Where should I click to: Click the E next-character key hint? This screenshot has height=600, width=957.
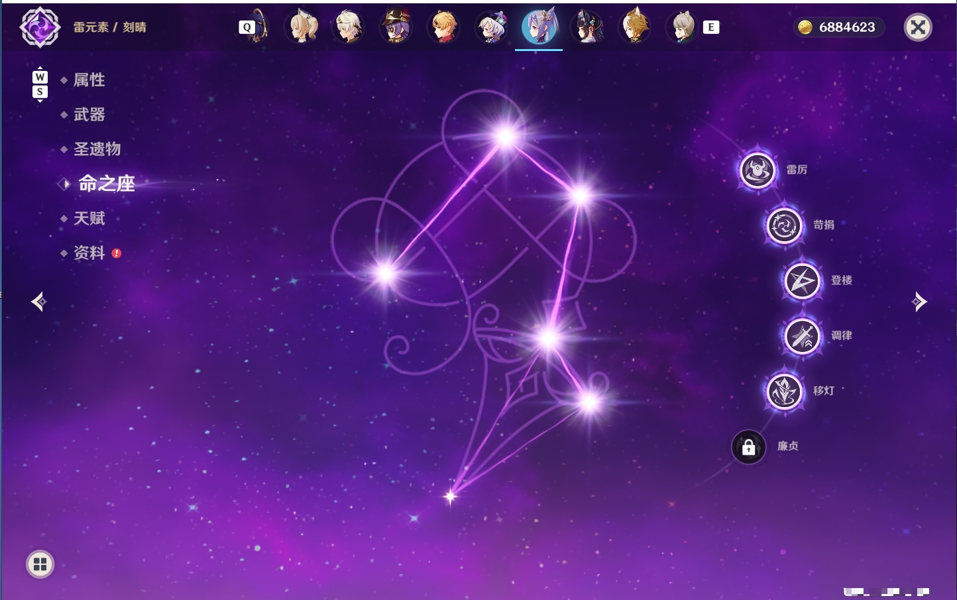tap(711, 27)
